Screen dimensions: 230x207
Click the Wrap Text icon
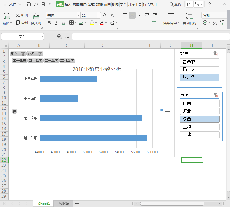click(190, 16)
